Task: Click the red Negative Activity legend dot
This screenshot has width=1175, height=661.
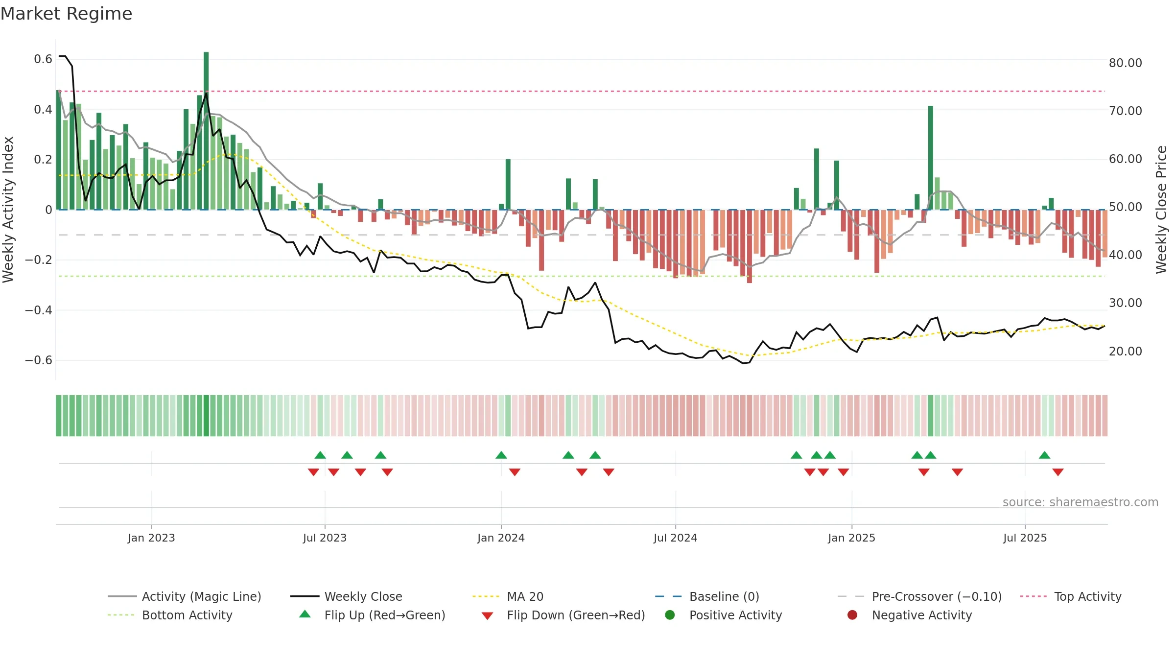Action: pyautogui.click(x=852, y=615)
